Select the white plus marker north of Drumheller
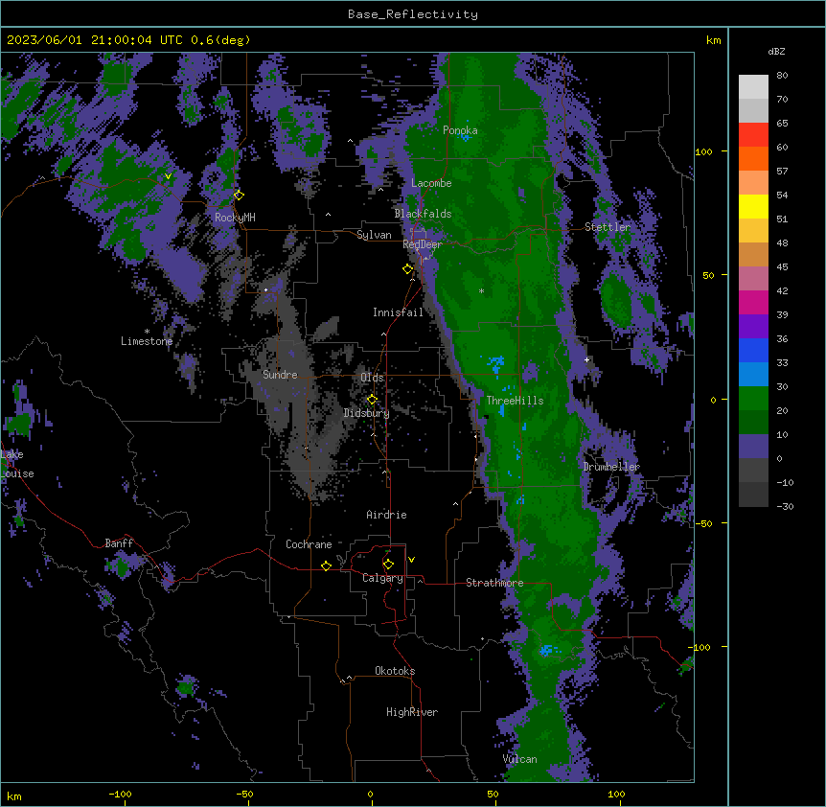Image resolution: width=826 pixels, height=807 pixels. tap(586, 359)
